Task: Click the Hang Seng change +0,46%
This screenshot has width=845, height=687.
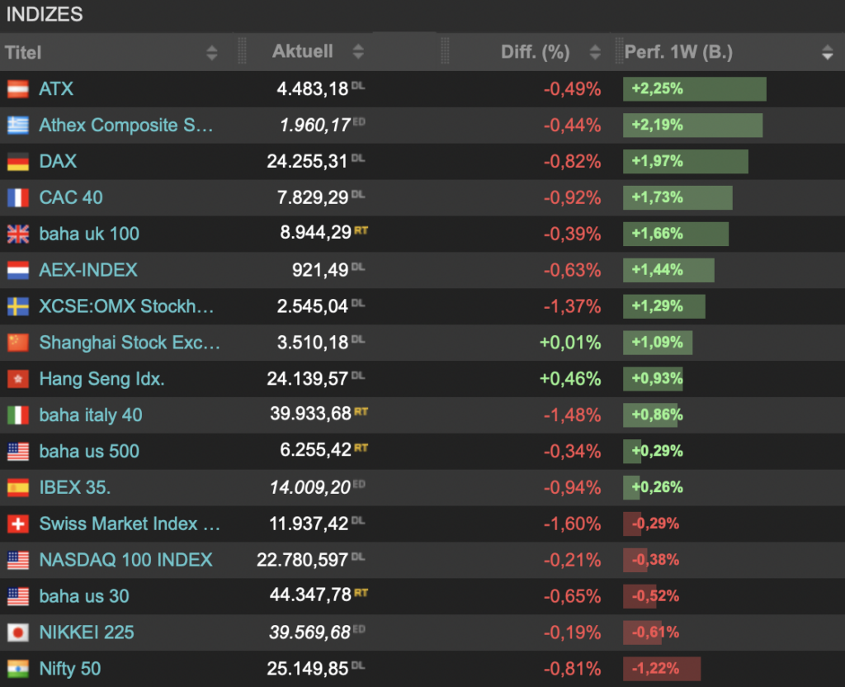Action: click(570, 378)
